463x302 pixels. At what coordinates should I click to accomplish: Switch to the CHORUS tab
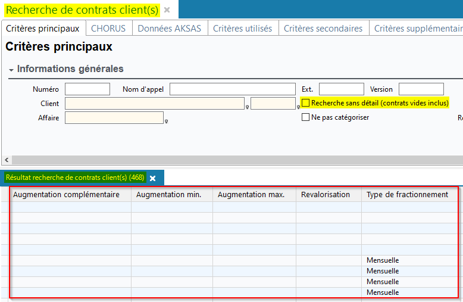[108, 29]
